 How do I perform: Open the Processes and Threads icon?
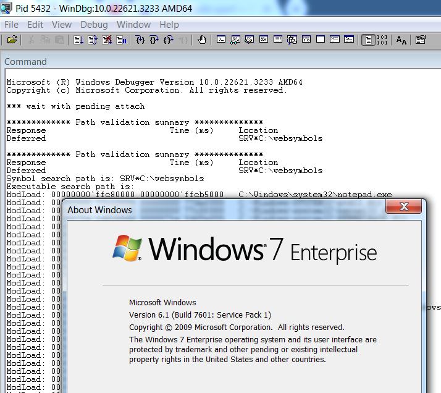[x=335, y=40]
